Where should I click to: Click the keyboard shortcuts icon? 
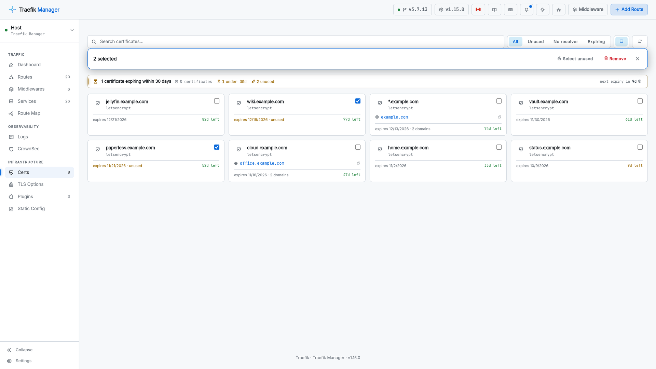(510, 10)
